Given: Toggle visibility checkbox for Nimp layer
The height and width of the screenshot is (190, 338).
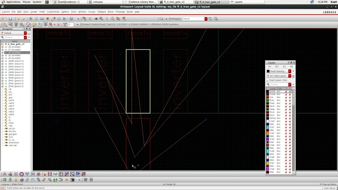Looking at the screenshot, I should 286,109.
